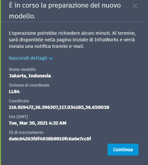Click the Continua button
The height and width of the screenshot is (165, 148).
pos(123,150)
